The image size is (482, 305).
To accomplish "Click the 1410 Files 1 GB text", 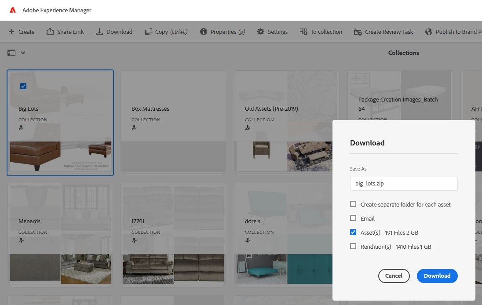I will (413, 247).
